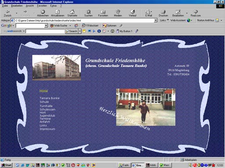Show the Verlauf history

click(132, 13)
